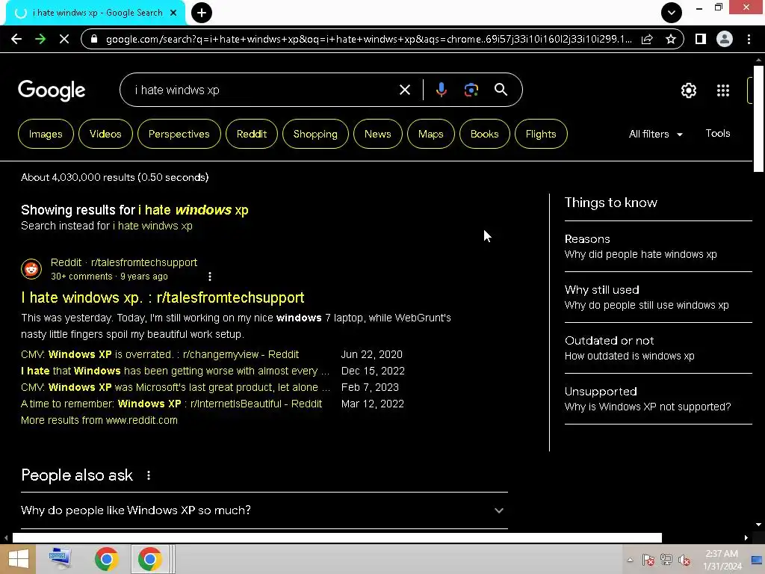765x574 pixels.
Task: Open three-dot menu about Reddit result
Action: pyautogui.click(x=210, y=277)
